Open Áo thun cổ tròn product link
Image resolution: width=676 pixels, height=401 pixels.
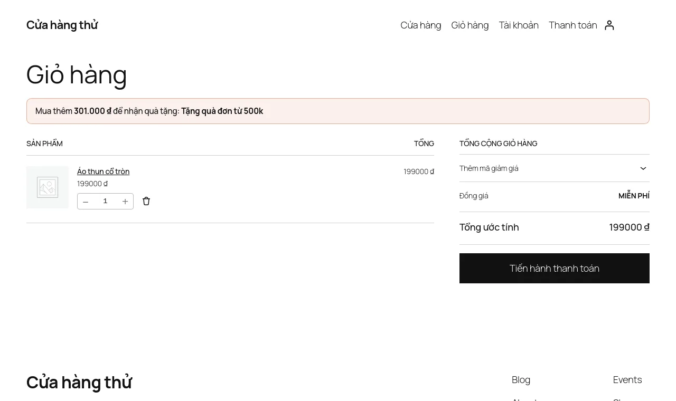pos(103,171)
